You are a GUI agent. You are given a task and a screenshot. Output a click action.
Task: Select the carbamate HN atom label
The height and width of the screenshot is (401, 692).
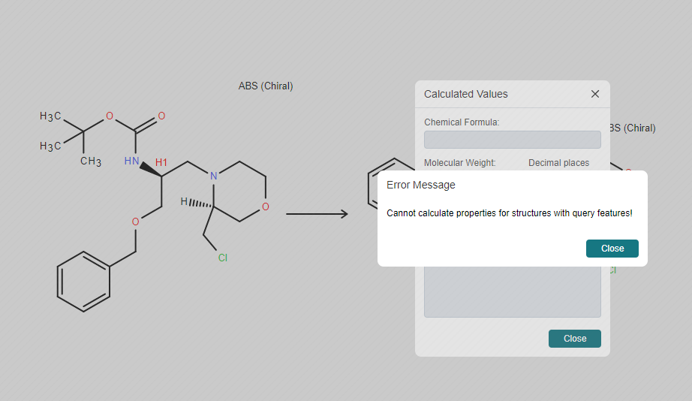click(132, 161)
